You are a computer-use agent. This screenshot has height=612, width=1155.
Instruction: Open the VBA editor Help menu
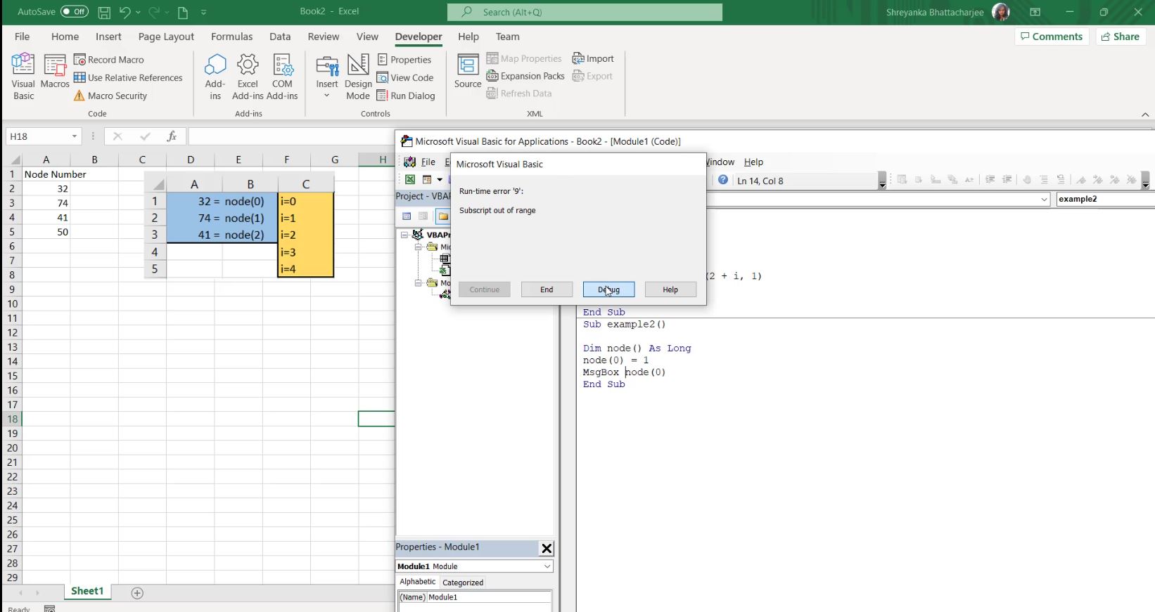pyautogui.click(x=753, y=162)
